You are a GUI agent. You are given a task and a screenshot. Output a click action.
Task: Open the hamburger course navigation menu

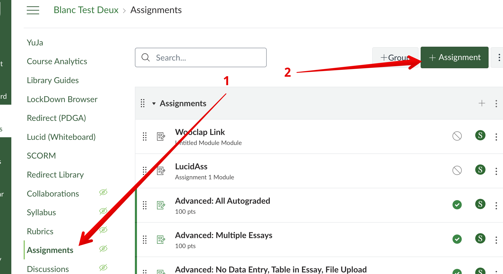[x=33, y=10]
